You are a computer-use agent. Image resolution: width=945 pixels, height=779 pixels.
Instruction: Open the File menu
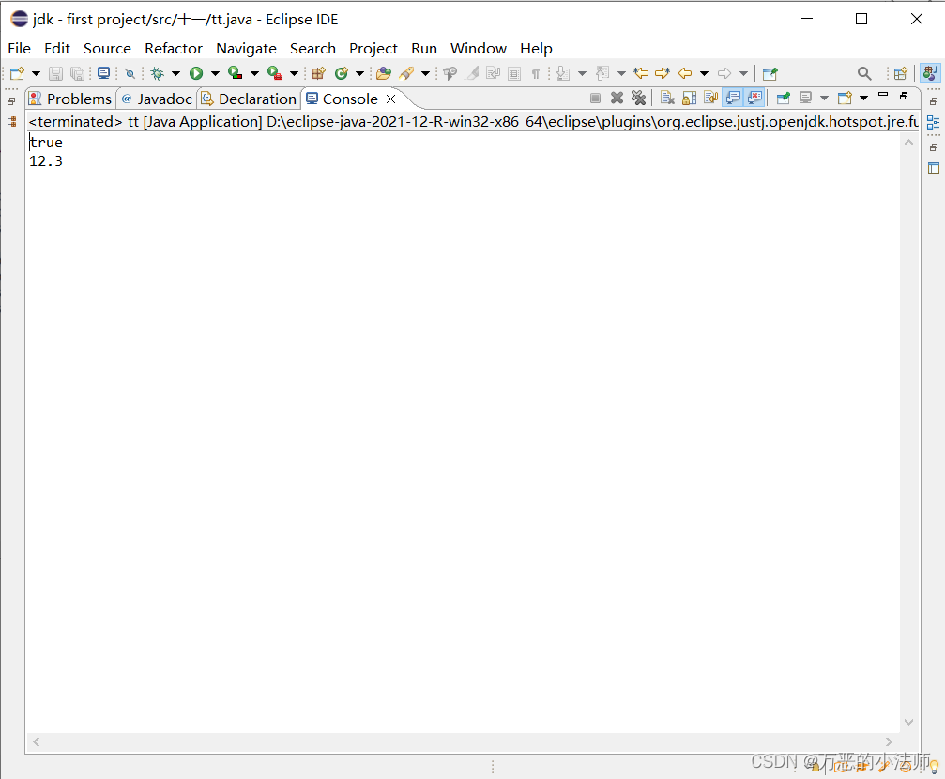pyautogui.click(x=20, y=48)
